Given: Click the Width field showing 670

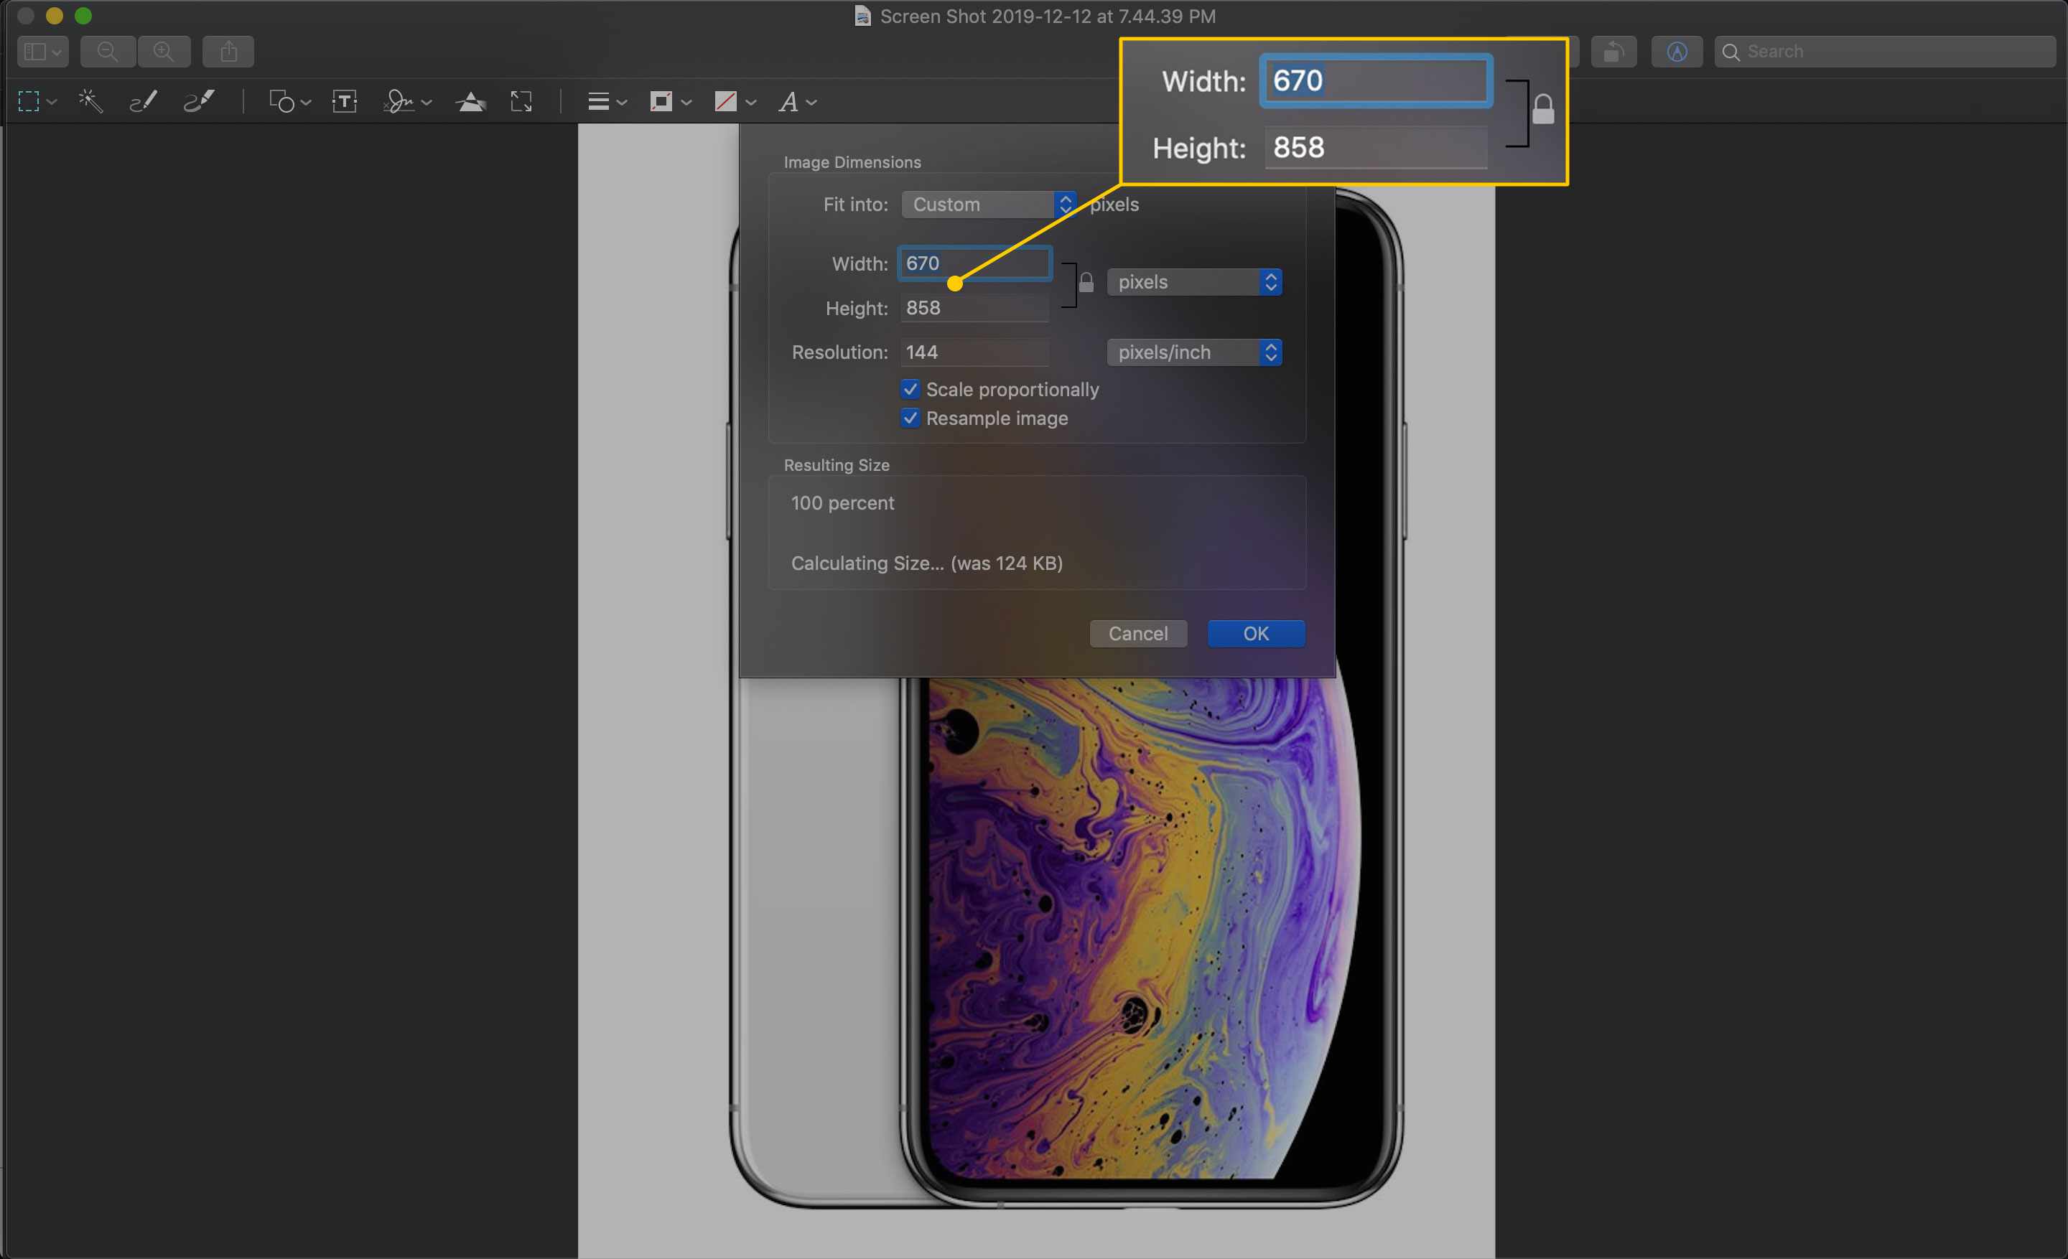Looking at the screenshot, I should pos(974,263).
